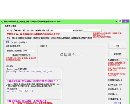This screenshot has height=104, width=130.
Task: Click the Content-type keyword filter text box
Action: coord(34,75)
